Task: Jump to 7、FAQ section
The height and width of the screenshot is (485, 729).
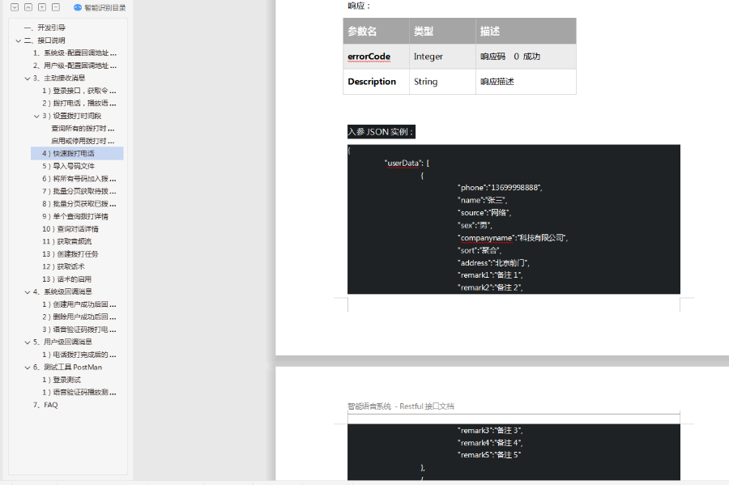Action: tap(45, 405)
